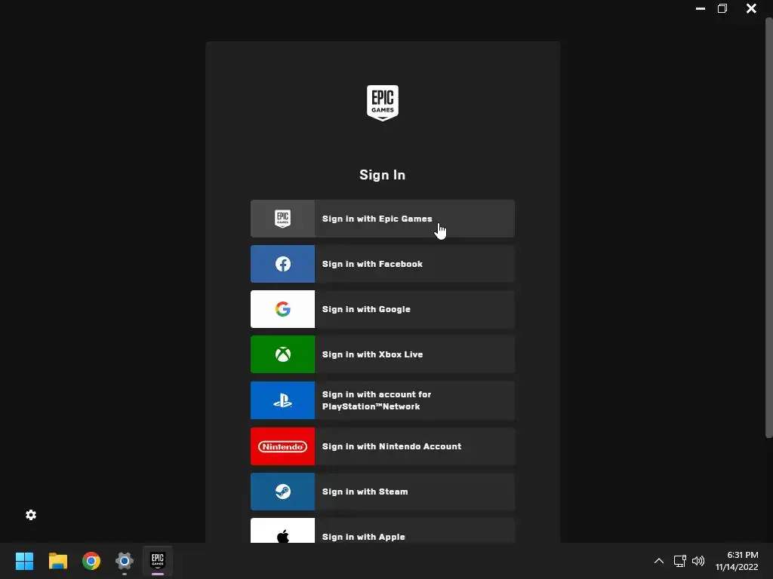Viewport: 773px width, 579px height.
Task: Open File Explorer from taskbar
Action: click(x=57, y=561)
